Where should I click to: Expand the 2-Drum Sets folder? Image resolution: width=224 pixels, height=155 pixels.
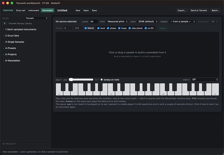(12, 36)
